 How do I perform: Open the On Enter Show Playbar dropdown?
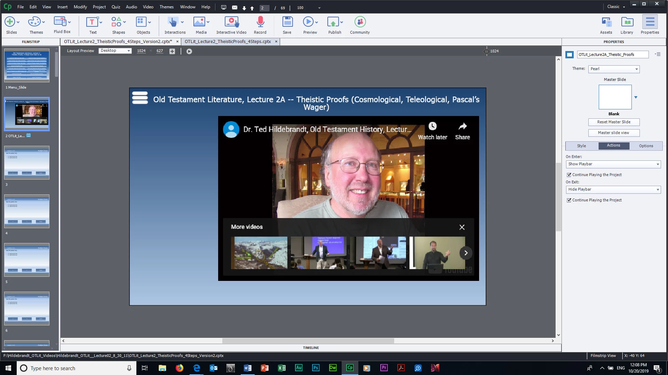[613, 164]
